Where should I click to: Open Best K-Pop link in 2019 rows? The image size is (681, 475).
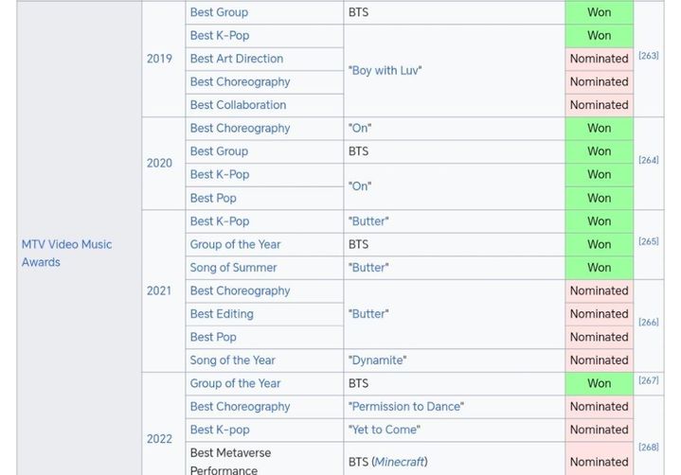pos(220,36)
